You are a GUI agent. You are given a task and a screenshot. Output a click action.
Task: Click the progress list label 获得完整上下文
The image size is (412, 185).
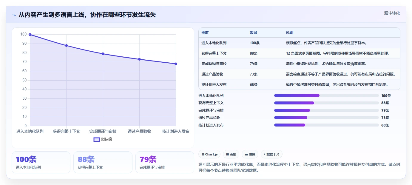pyautogui.click(x=211, y=103)
